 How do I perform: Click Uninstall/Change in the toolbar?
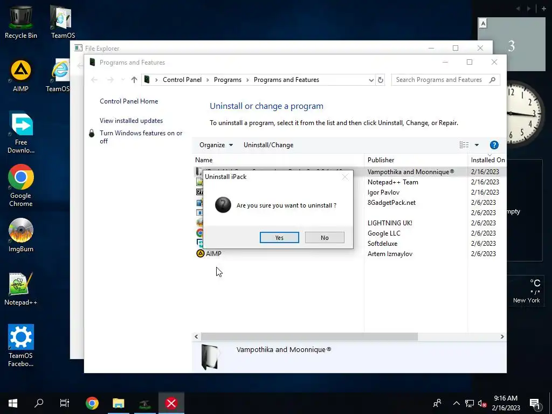[268, 145]
